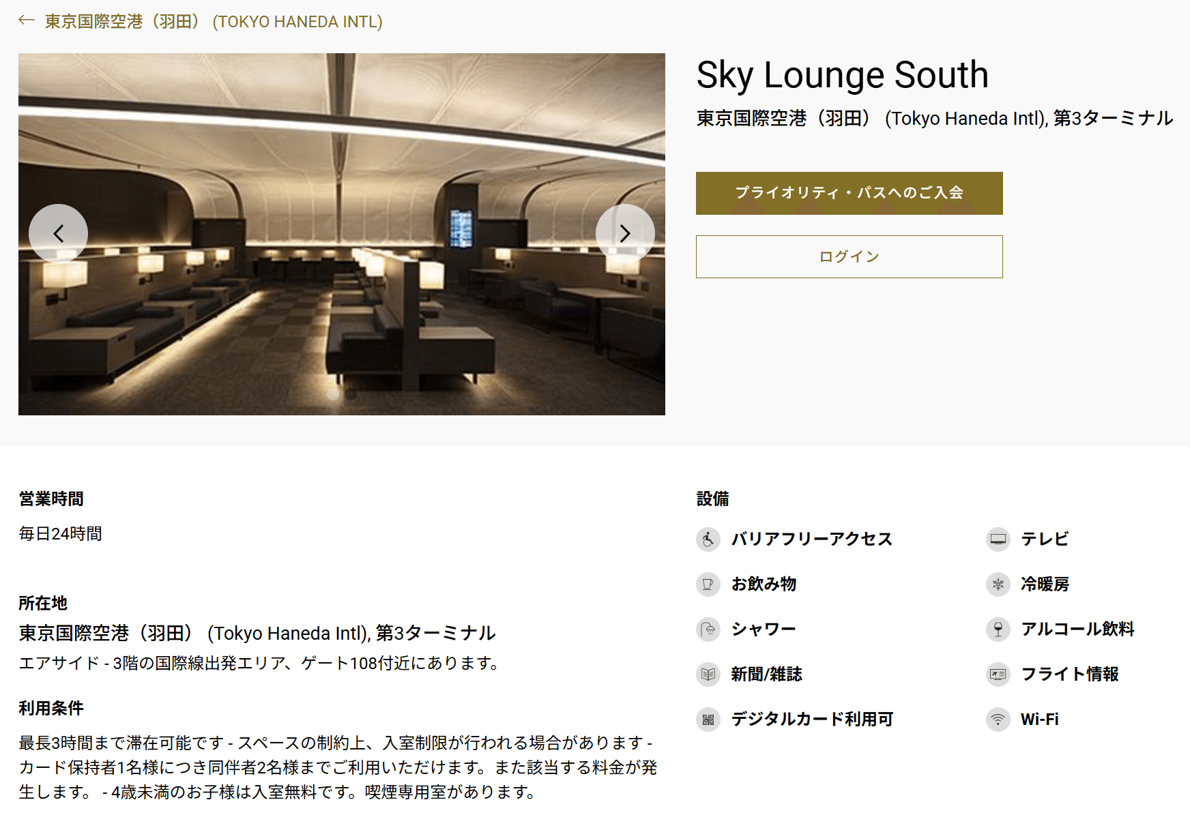Click the beverages cup icon
Screen dimensions: 1190x815
(x=708, y=584)
